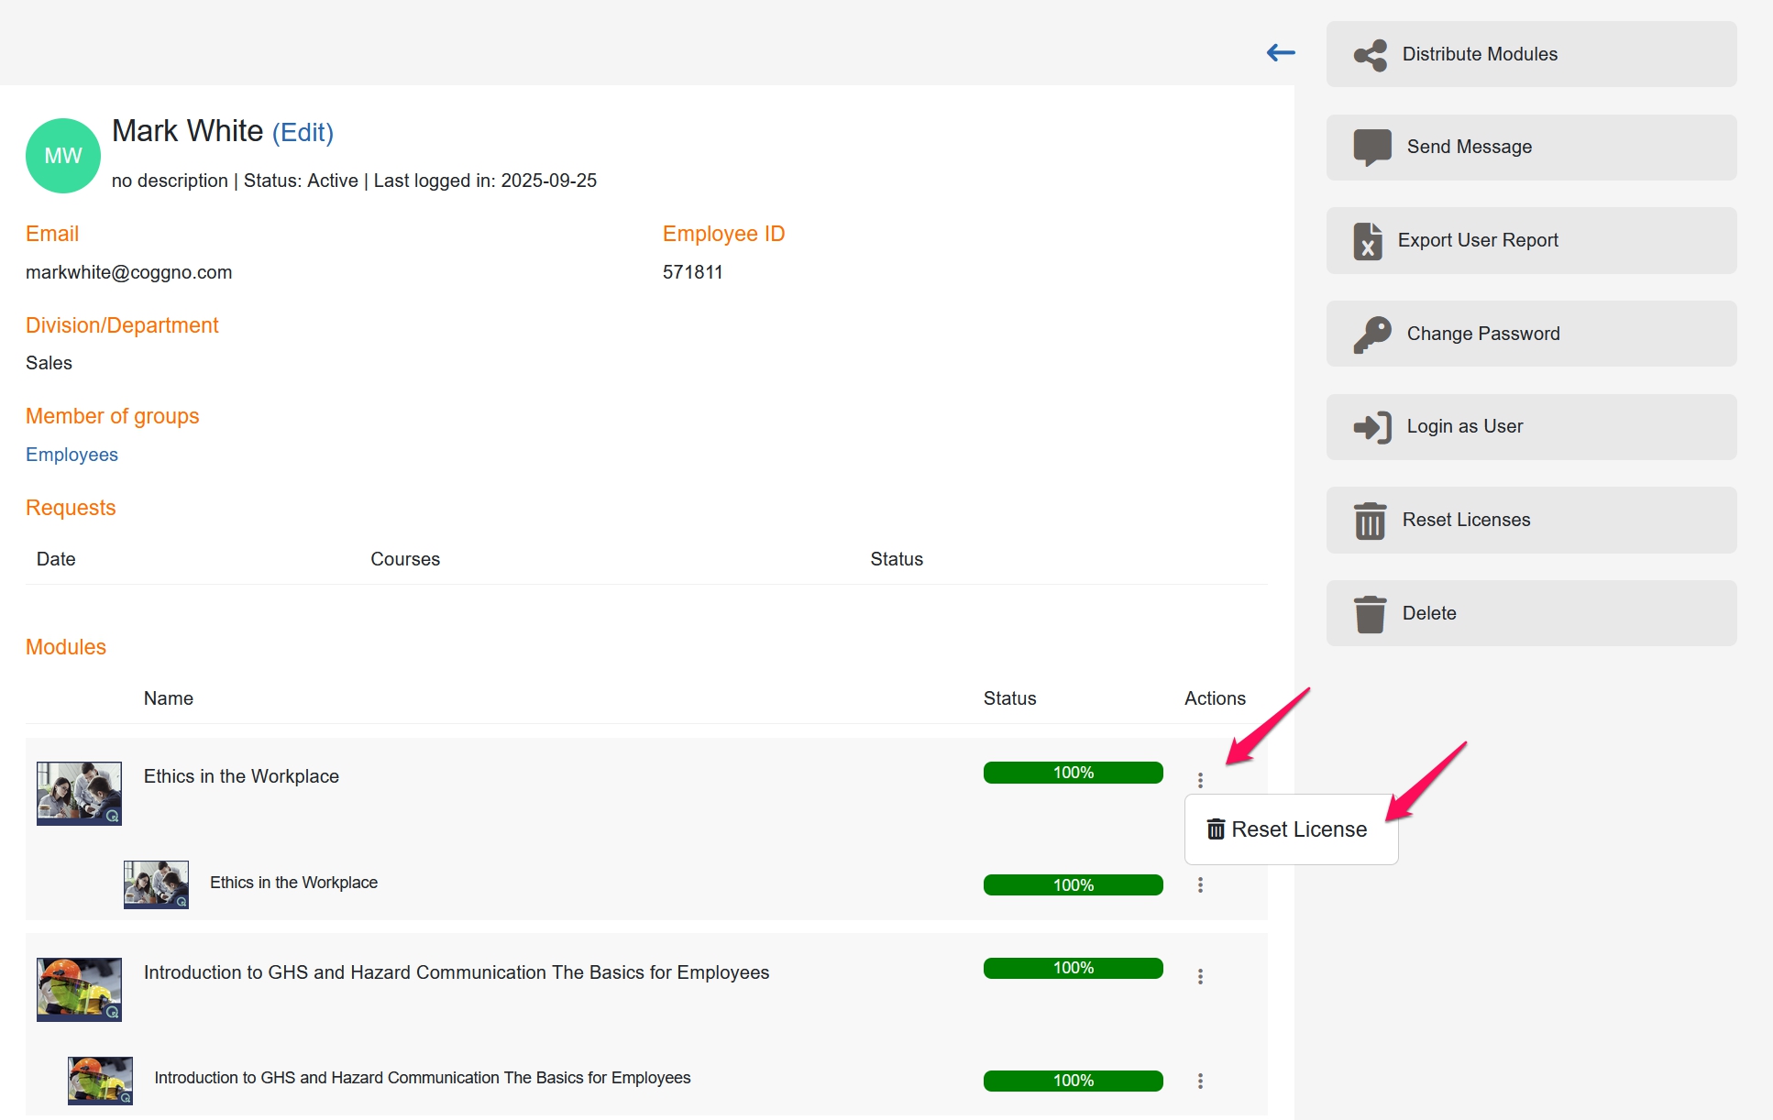
Task: Click Reset Licenses in sidebar
Action: (x=1531, y=520)
